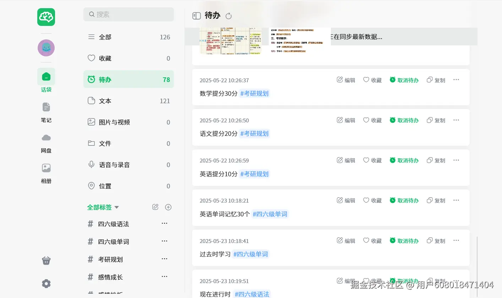This screenshot has height=298, width=502.
Task: Cancel to-do on 英语提分10分 note
Action: (404, 160)
